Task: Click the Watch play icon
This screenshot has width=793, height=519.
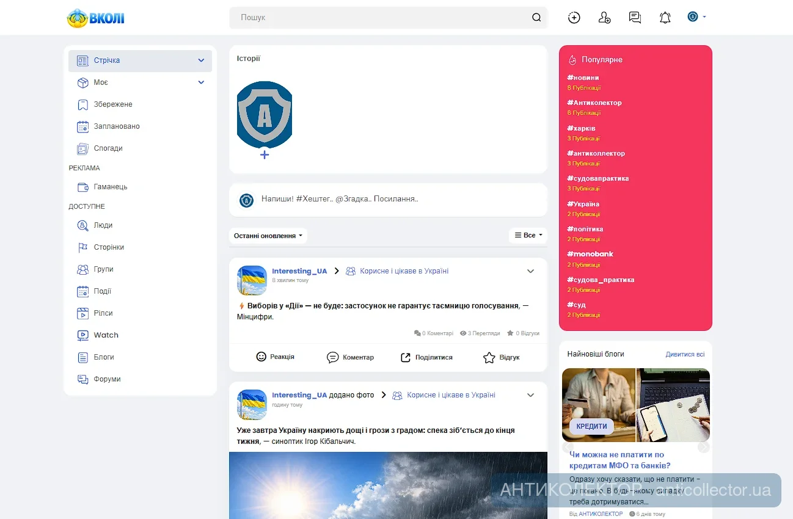Action: pyautogui.click(x=83, y=335)
